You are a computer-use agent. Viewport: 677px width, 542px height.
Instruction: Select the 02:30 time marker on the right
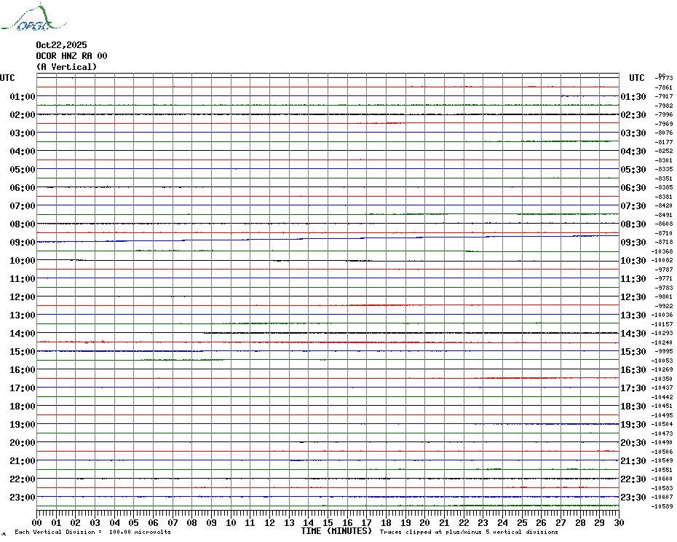[x=633, y=115]
